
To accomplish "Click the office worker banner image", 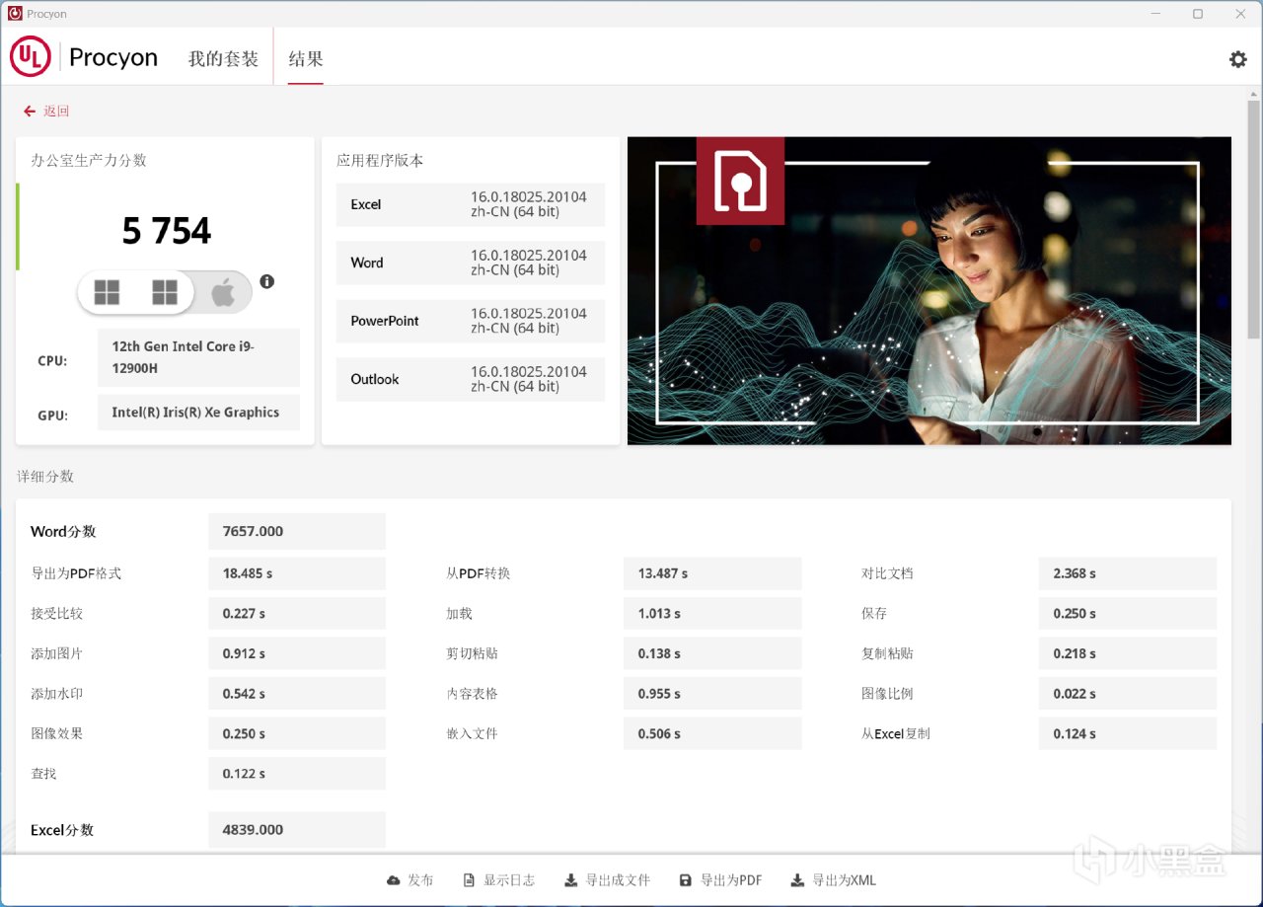I will coord(929,291).
